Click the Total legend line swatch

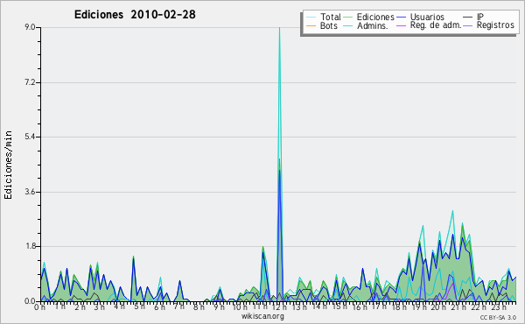[311, 18]
